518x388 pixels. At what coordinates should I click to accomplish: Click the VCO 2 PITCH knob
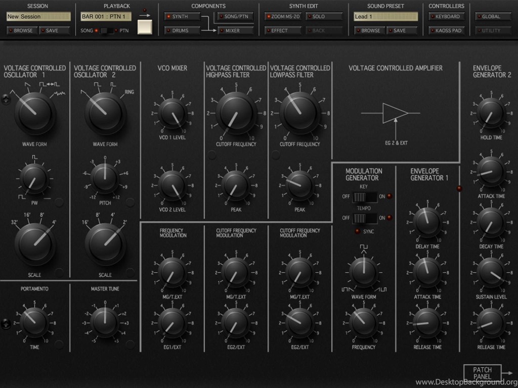105,178
